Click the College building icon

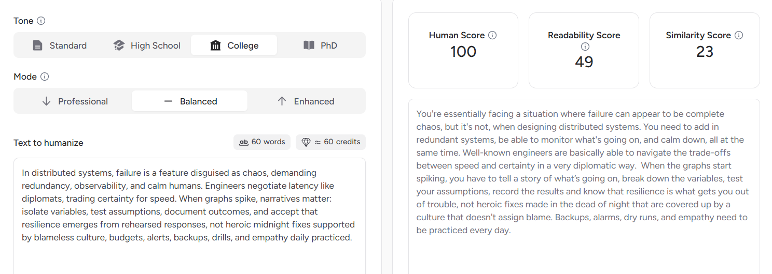tap(215, 45)
